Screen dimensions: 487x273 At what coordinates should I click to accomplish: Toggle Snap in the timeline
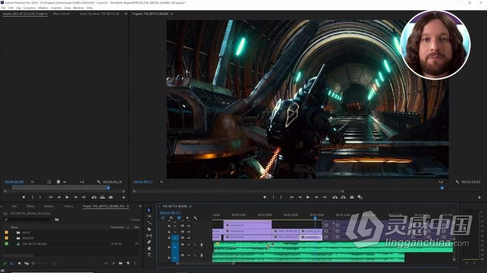point(171,218)
